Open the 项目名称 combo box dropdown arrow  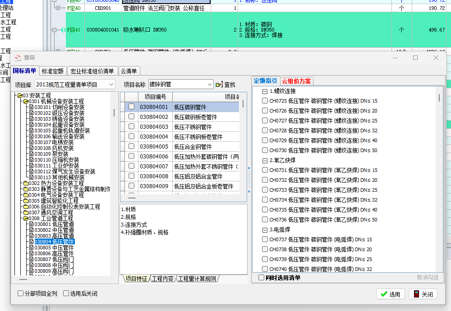209,85
